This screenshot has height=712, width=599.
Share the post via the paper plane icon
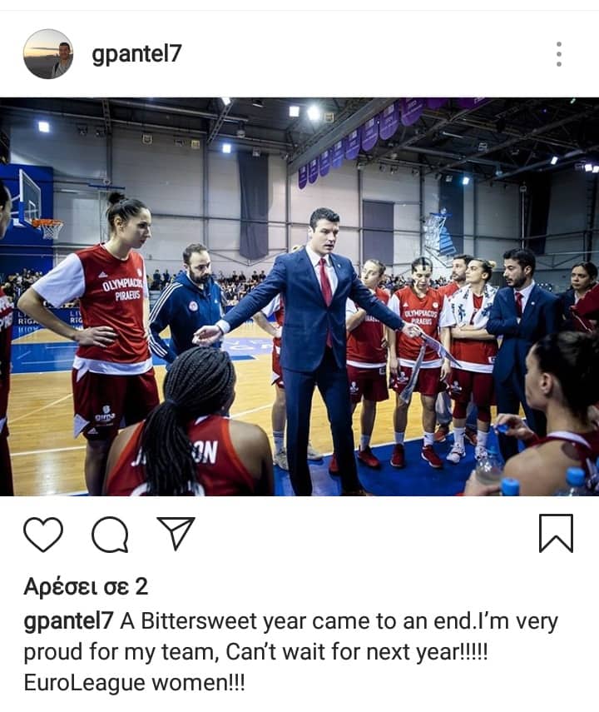click(x=176, y=533)
